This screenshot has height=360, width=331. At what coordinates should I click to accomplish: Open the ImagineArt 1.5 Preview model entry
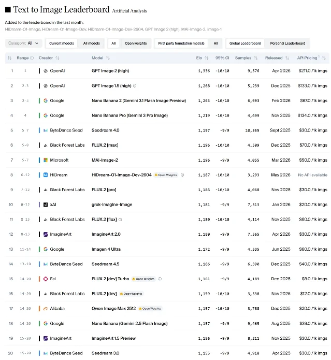click(x=113, y=338)
